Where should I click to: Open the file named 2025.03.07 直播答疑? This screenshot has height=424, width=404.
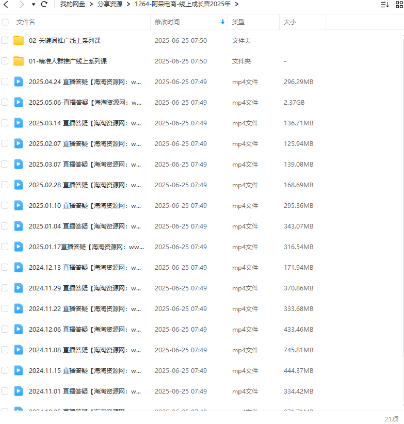point(85,165)
